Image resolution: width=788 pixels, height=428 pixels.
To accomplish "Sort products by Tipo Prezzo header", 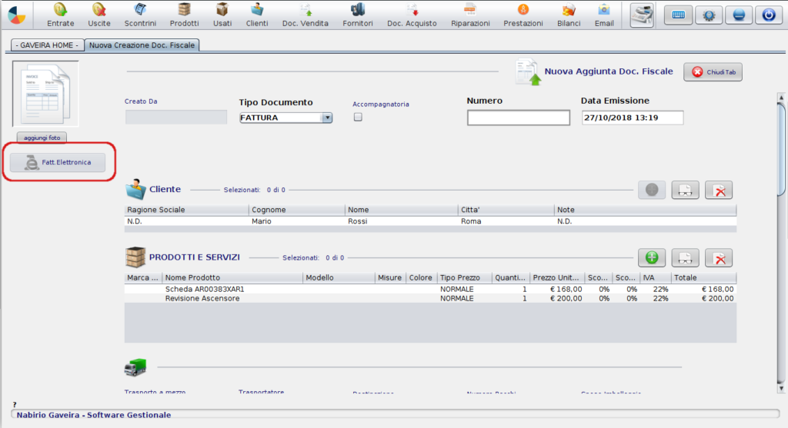I will click(464, 277).
